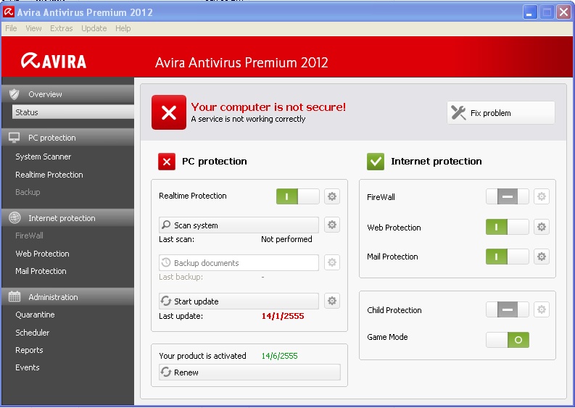Open Quarantine in the sidebar
The width and height of the screenshot is (575, 408).
click(x=35, y=315)
